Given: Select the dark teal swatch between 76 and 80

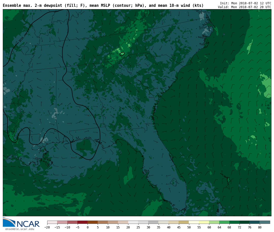Looking at the screenshot, I should tap(254, 222).
